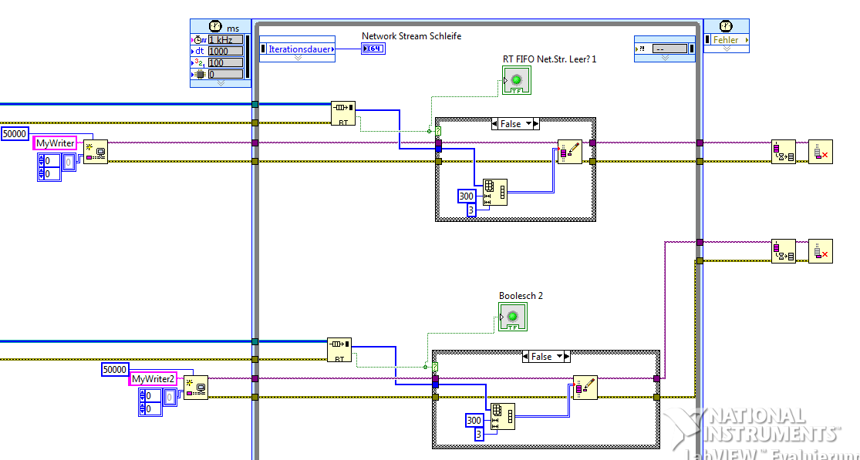
Task: Click the Network Stream Schleife label
Action: pos(411,36)
